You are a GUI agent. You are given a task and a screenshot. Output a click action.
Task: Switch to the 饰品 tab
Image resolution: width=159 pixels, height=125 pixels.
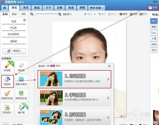tap(37, 8)
